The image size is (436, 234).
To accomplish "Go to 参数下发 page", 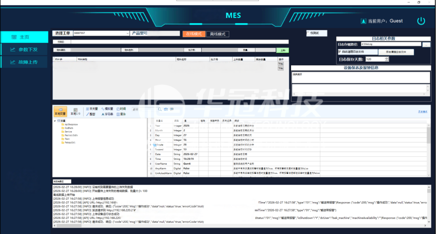I will click(x=24, y=50).
